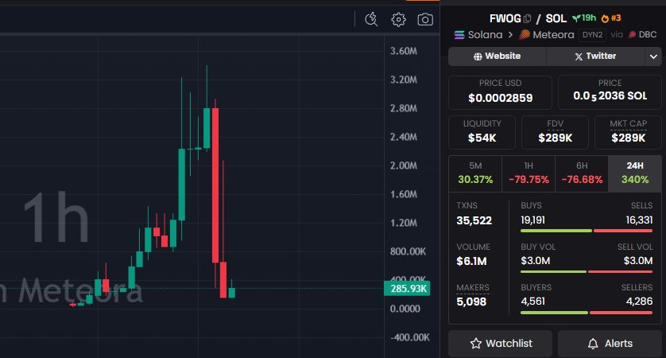Click the 19h pair age indicator
Image resolution: width=666 pixels, height=358 pixels.
tap(583, 18)
